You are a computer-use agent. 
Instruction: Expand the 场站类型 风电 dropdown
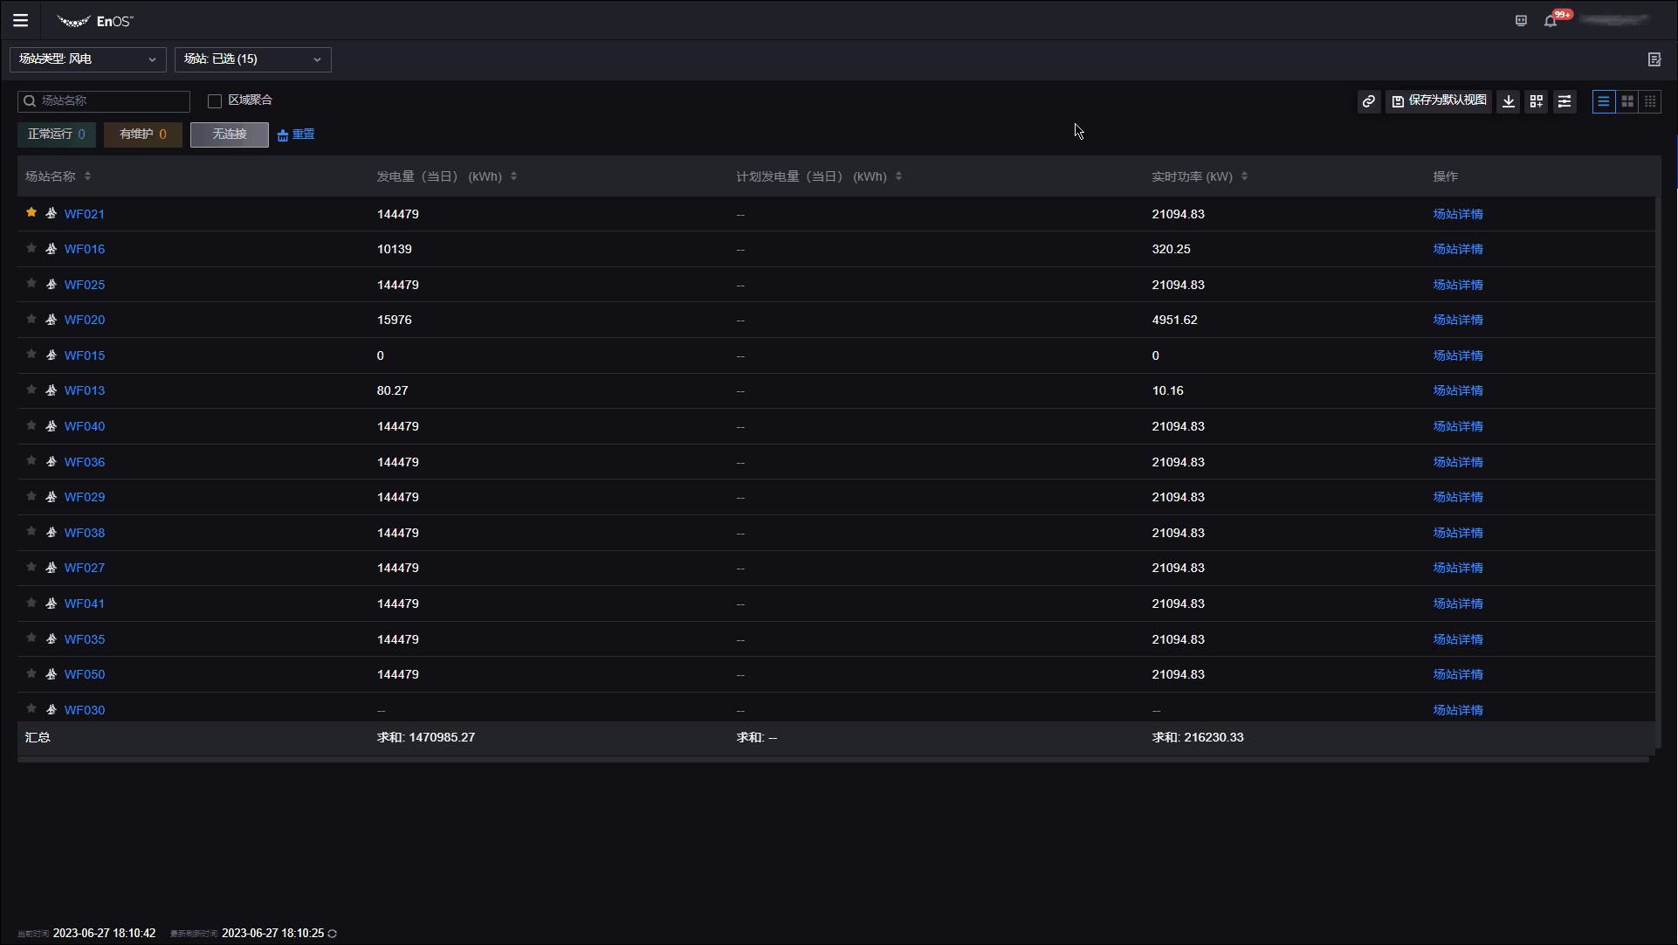pyautogui.click(x=87, y=59)
